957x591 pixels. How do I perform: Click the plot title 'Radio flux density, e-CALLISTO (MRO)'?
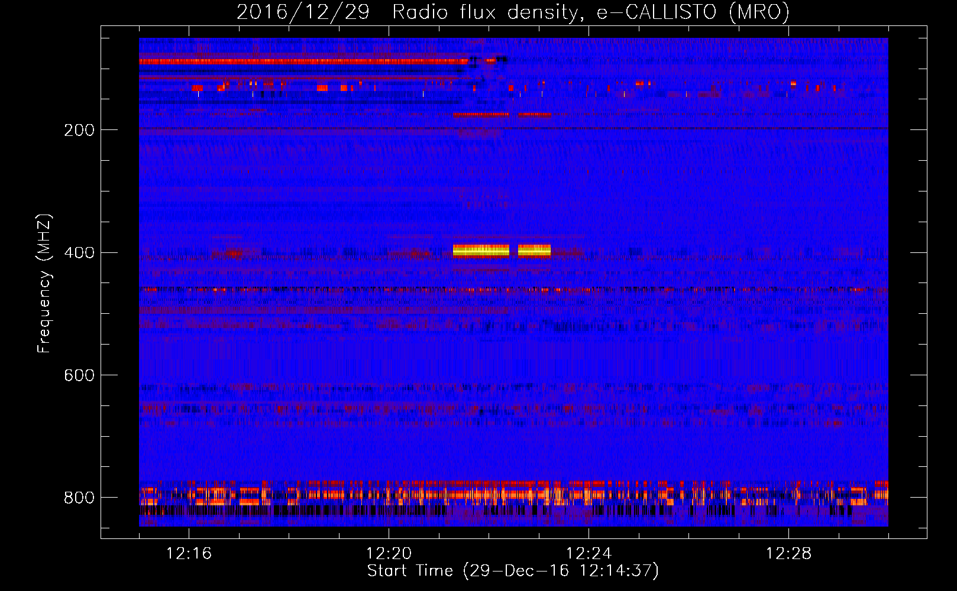point(590,12)
